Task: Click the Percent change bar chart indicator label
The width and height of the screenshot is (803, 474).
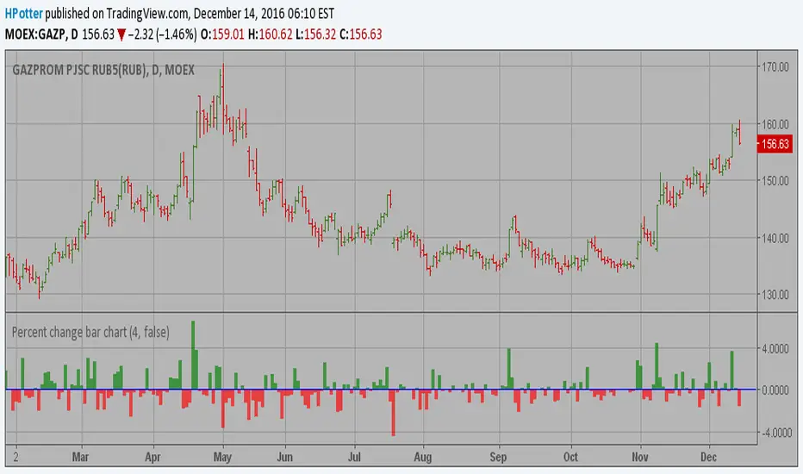Action: (x=90, y=332)
